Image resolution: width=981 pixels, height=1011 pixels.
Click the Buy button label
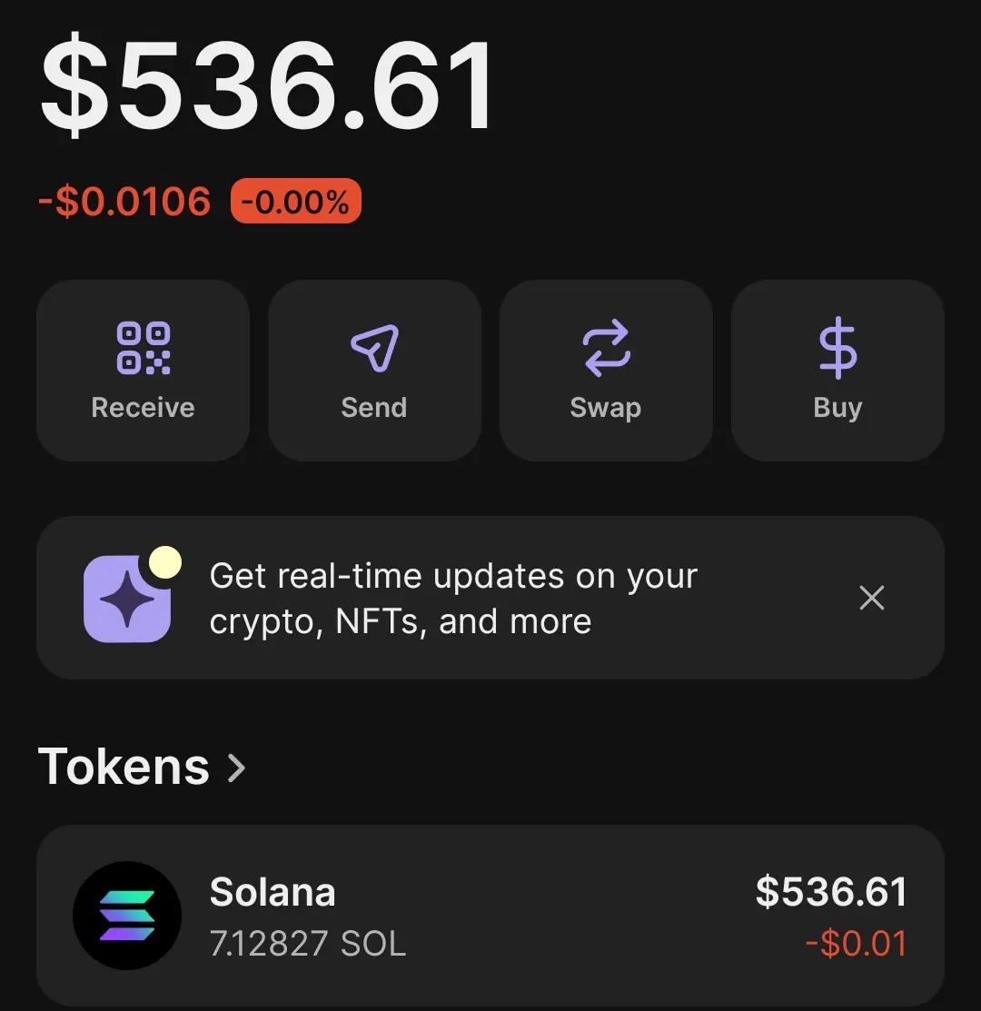pos(837,409)
